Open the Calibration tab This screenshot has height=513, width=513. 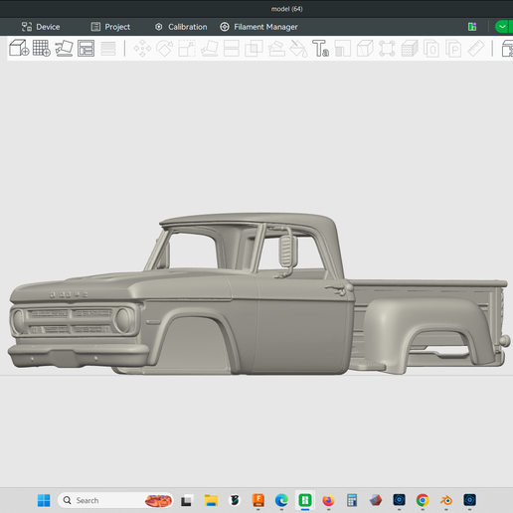click(x=181, y=27)
